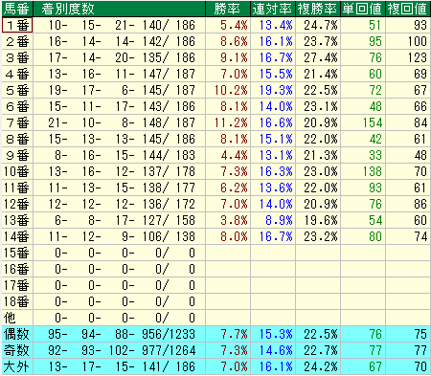Screen dimensions: 431x376
Task: Click win rate 5.4% for 1番
Action: tap(234, 25)
